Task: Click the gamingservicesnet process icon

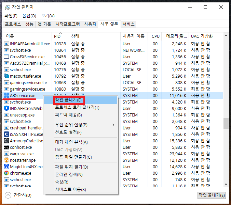Action: click(6, 82)
